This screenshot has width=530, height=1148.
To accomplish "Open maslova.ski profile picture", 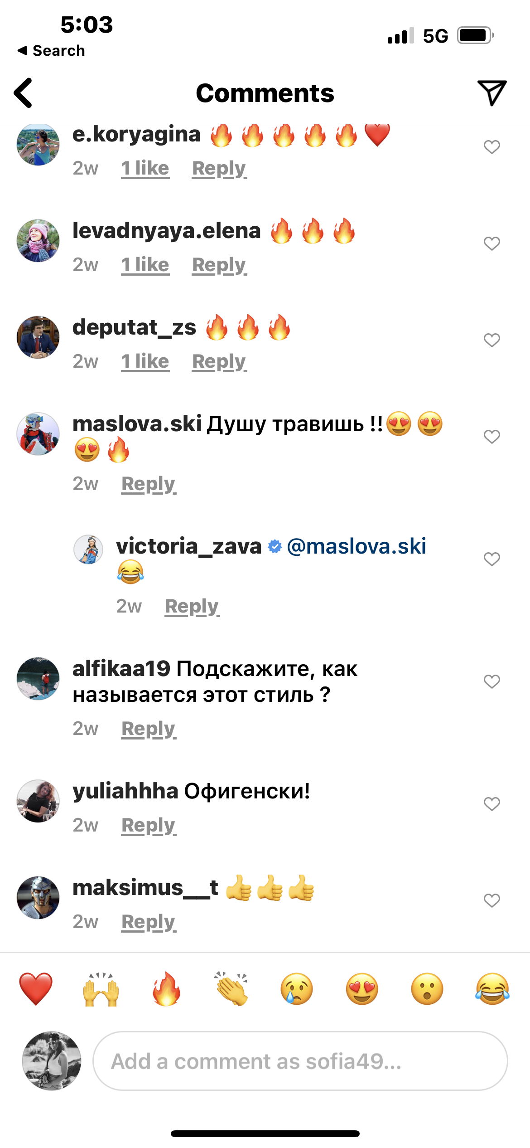I will (38, 434).
